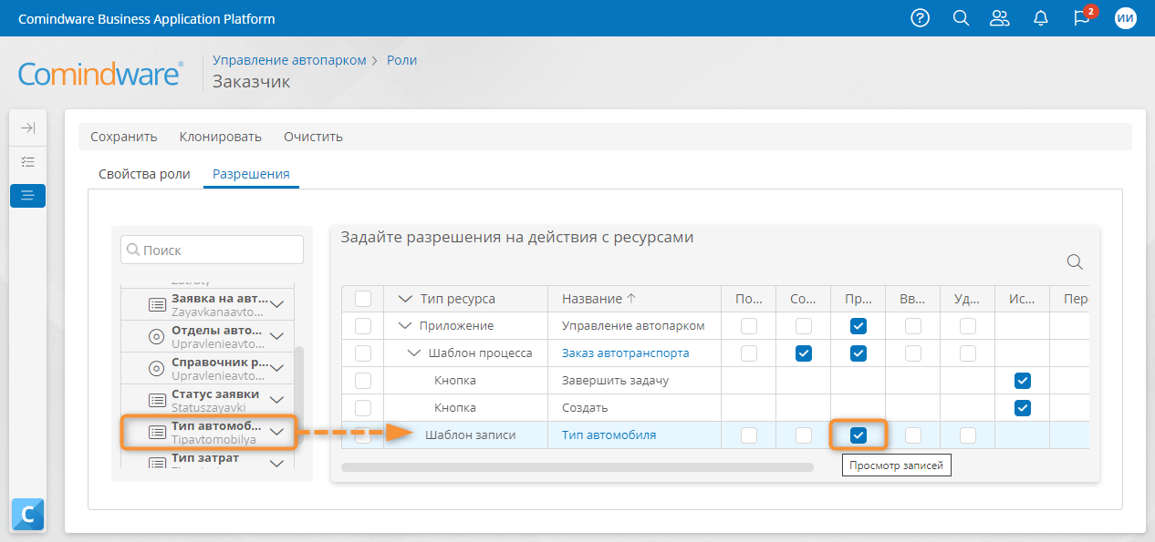Collapse the Приложение tree row
The width and height of the screenshot is (1155, 542).
point(406,326)
